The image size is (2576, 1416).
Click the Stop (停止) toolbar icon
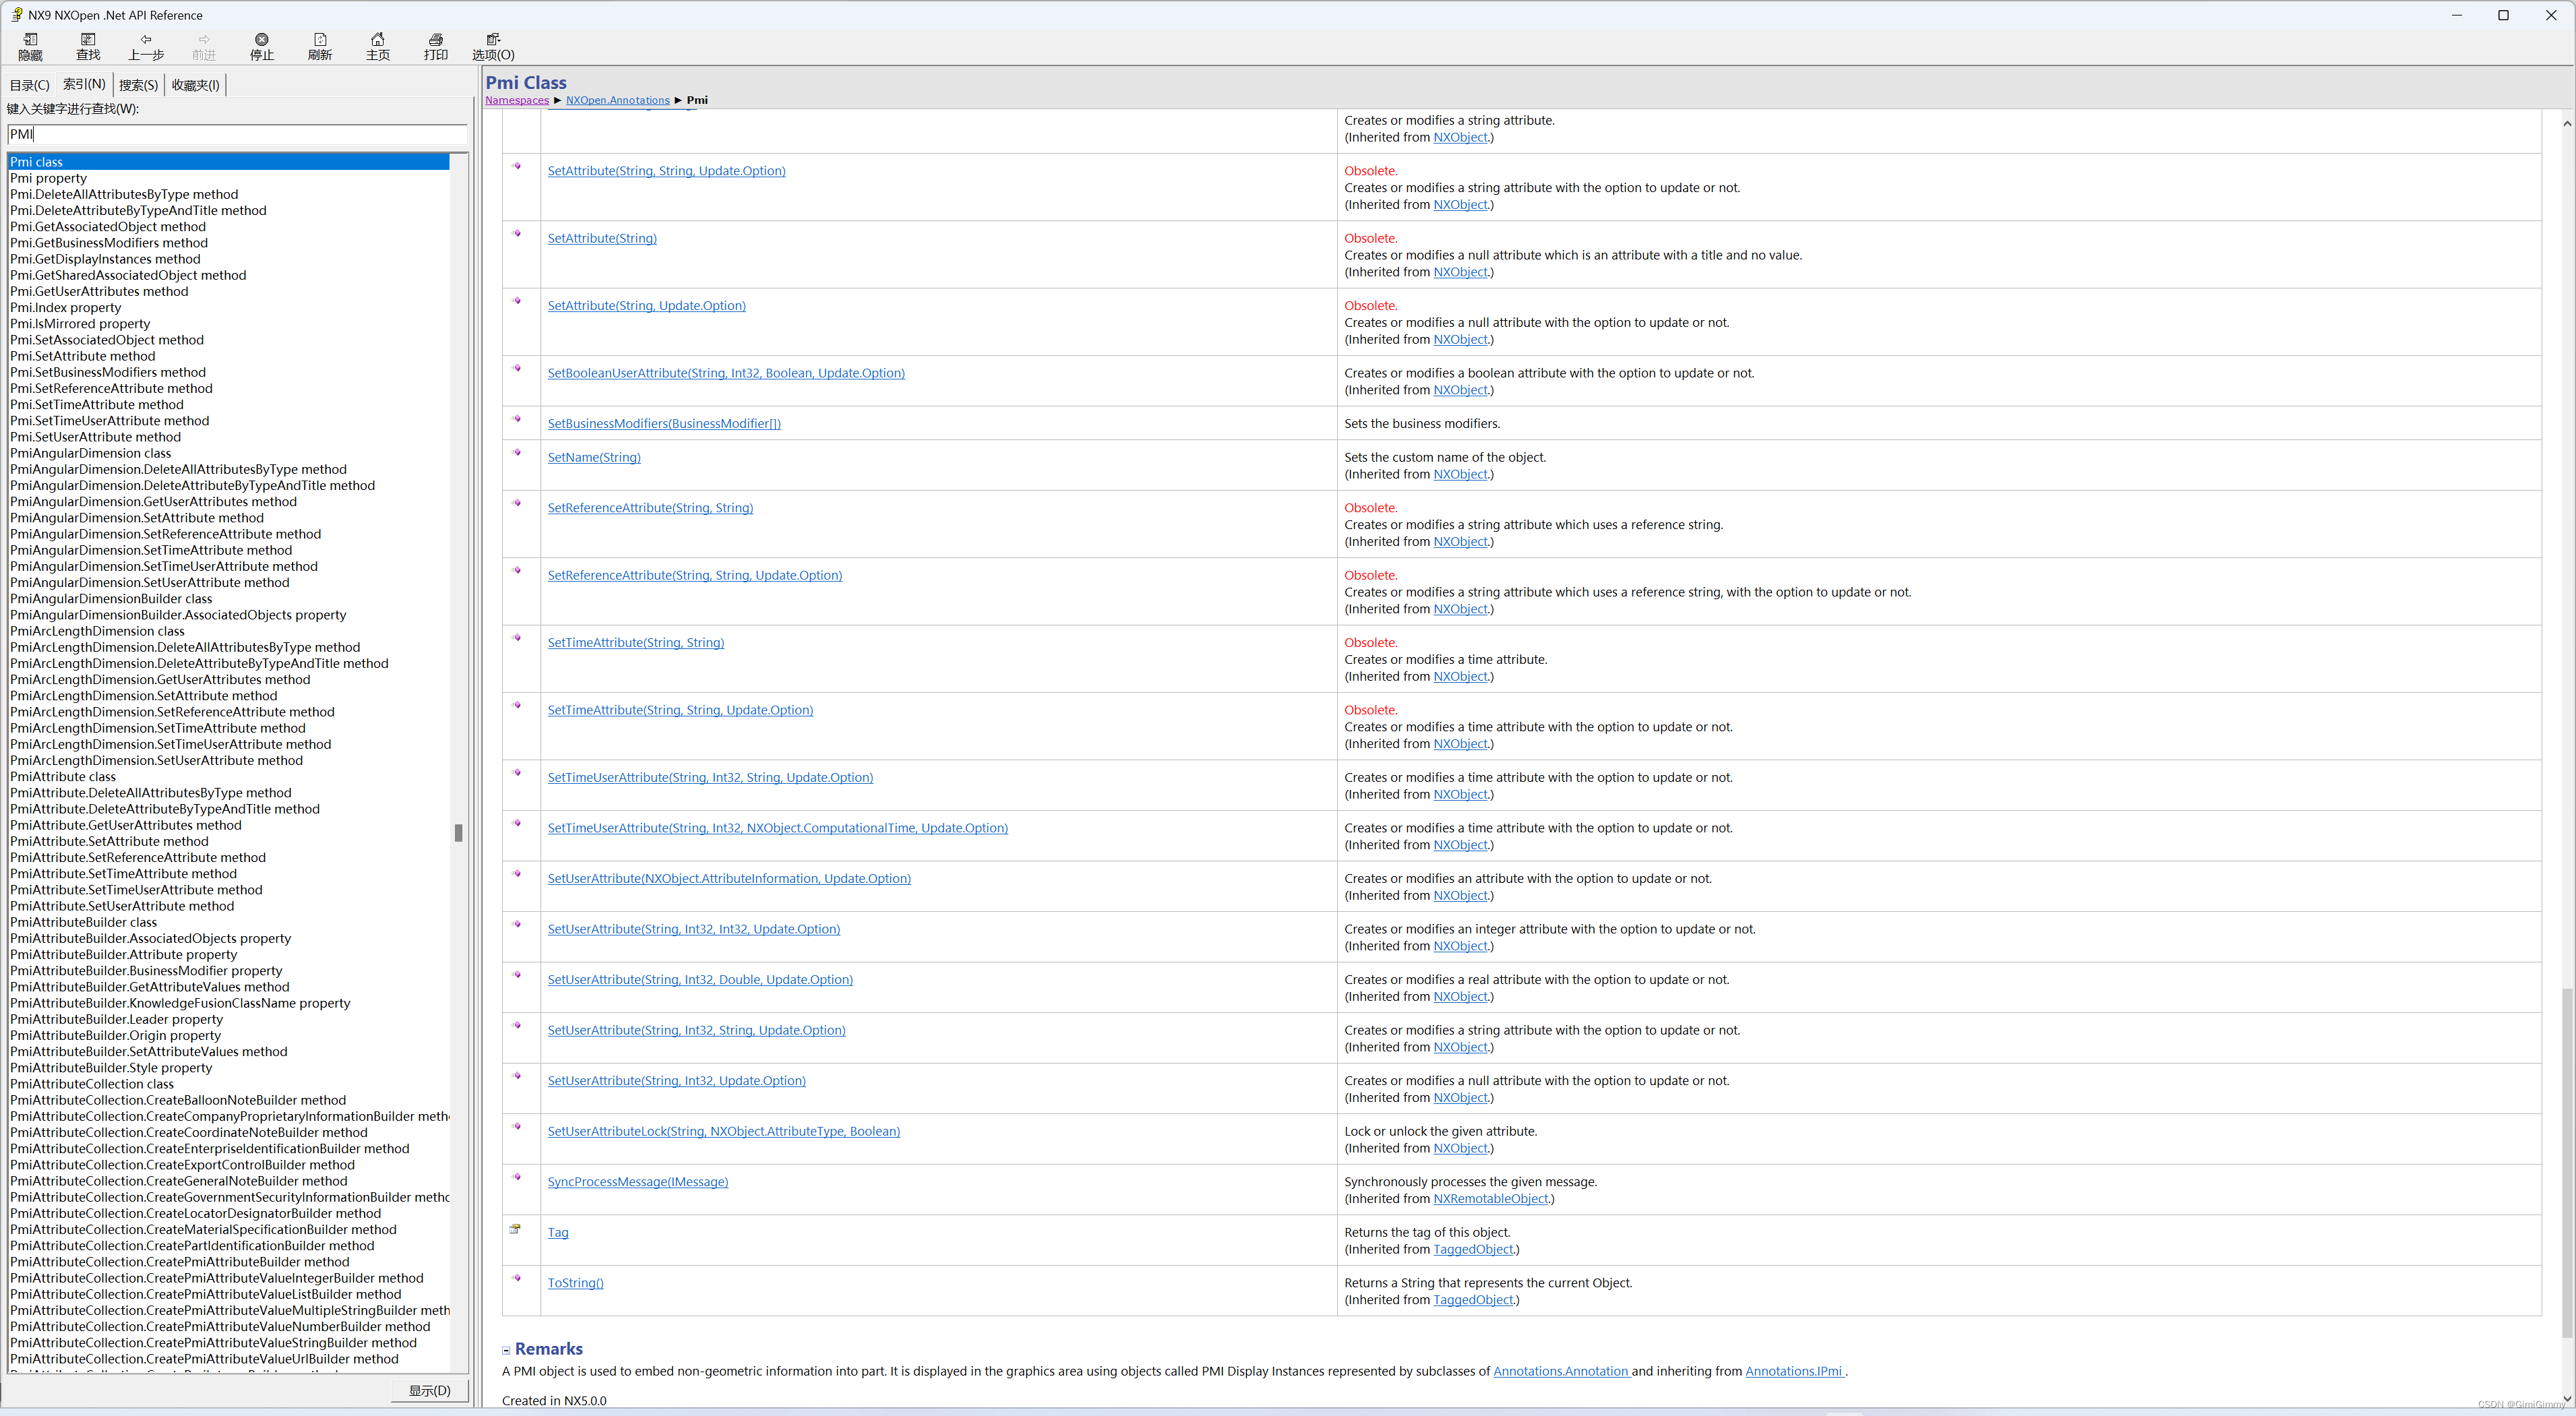(x=261, y=40)
